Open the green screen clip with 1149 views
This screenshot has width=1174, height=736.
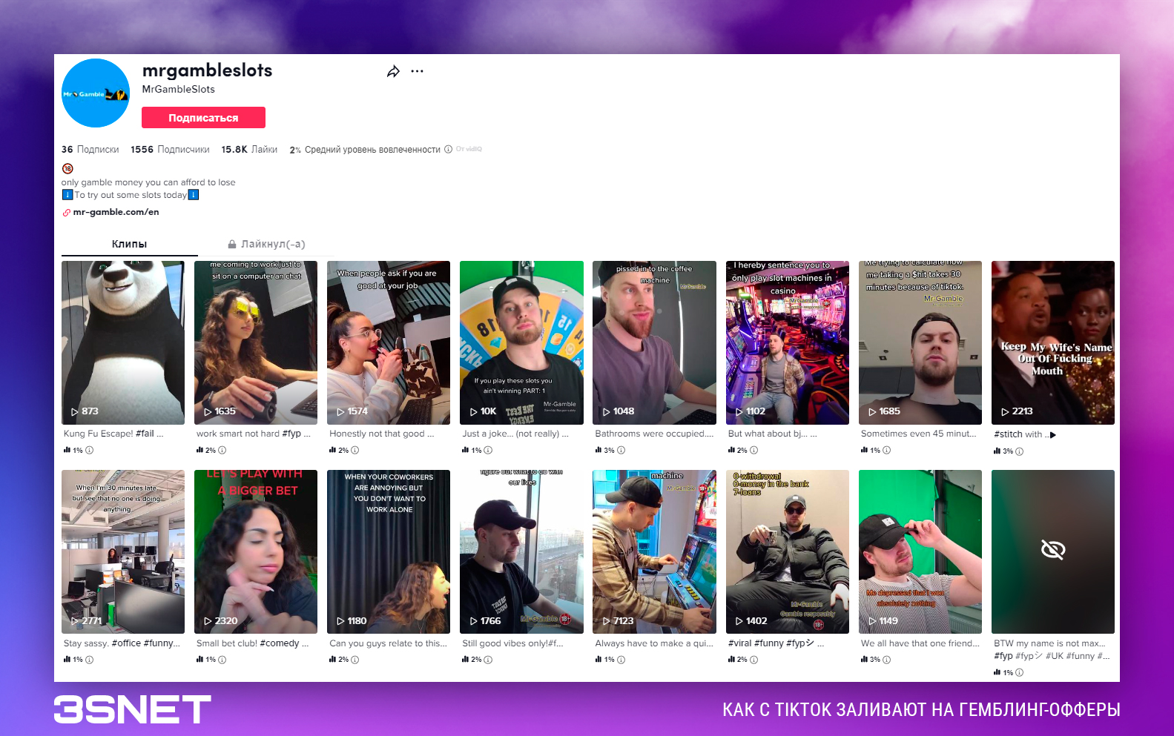click(x=920, y=551)
